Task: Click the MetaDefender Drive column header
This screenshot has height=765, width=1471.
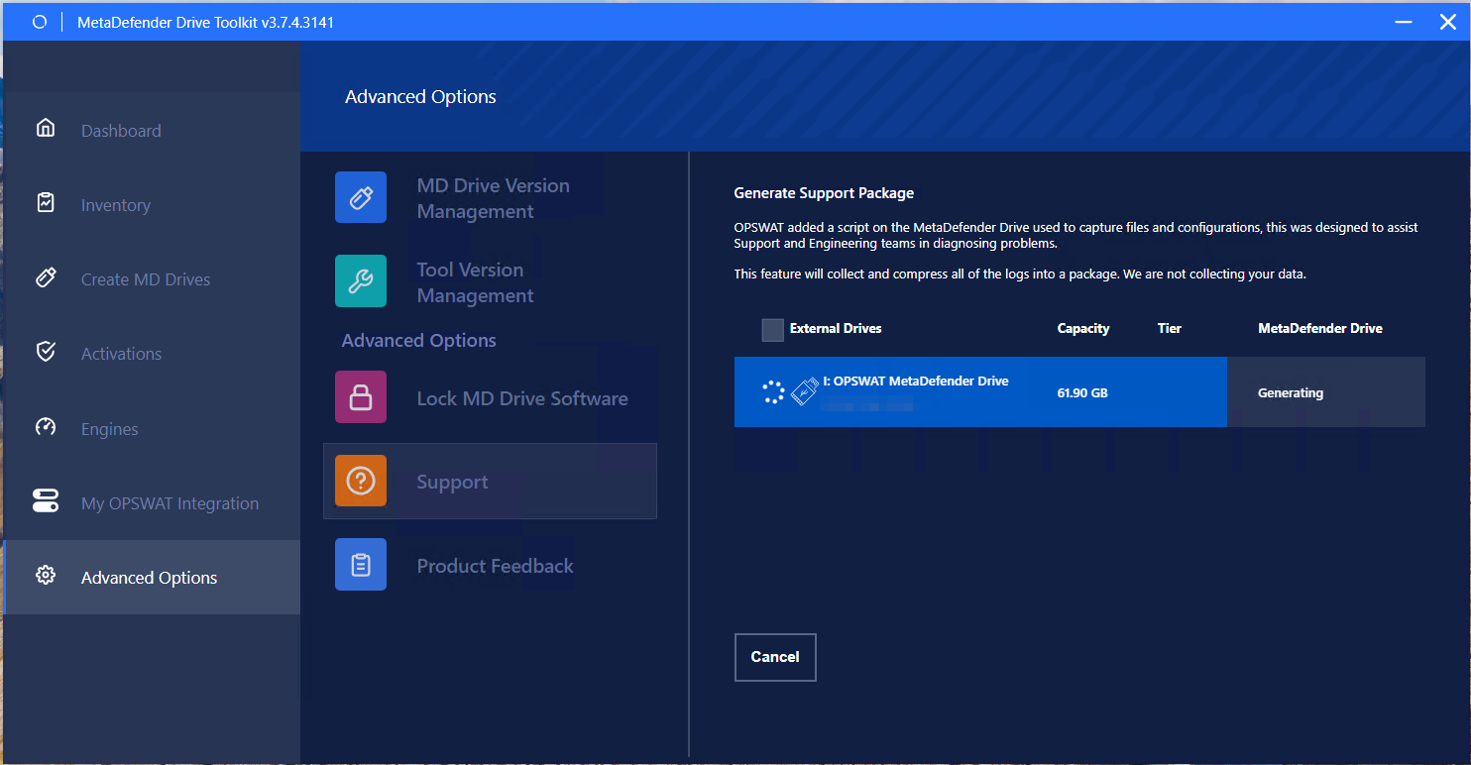Action: click(x=1320, y=328)
